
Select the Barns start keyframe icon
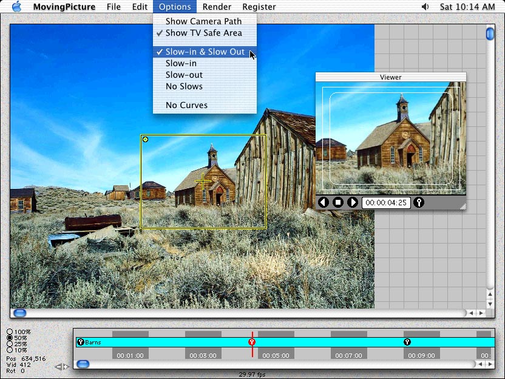point(81,343)
